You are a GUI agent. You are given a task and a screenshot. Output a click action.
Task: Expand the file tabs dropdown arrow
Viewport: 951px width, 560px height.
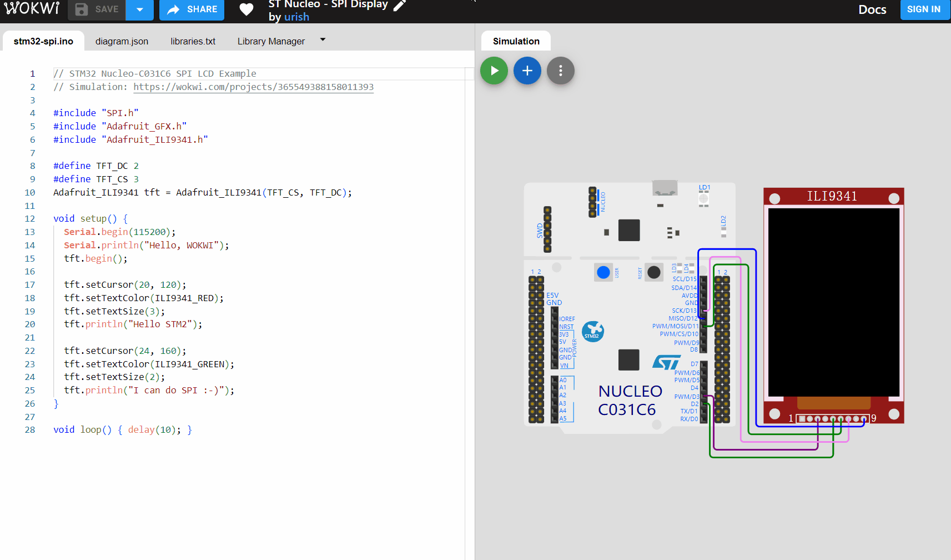pyautogui.click(x=323, y=40)
